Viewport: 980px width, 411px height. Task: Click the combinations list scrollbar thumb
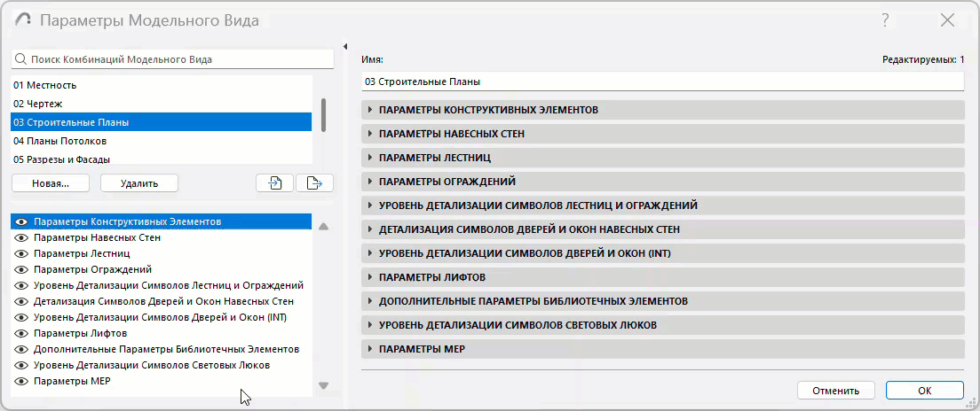[323, 114]
